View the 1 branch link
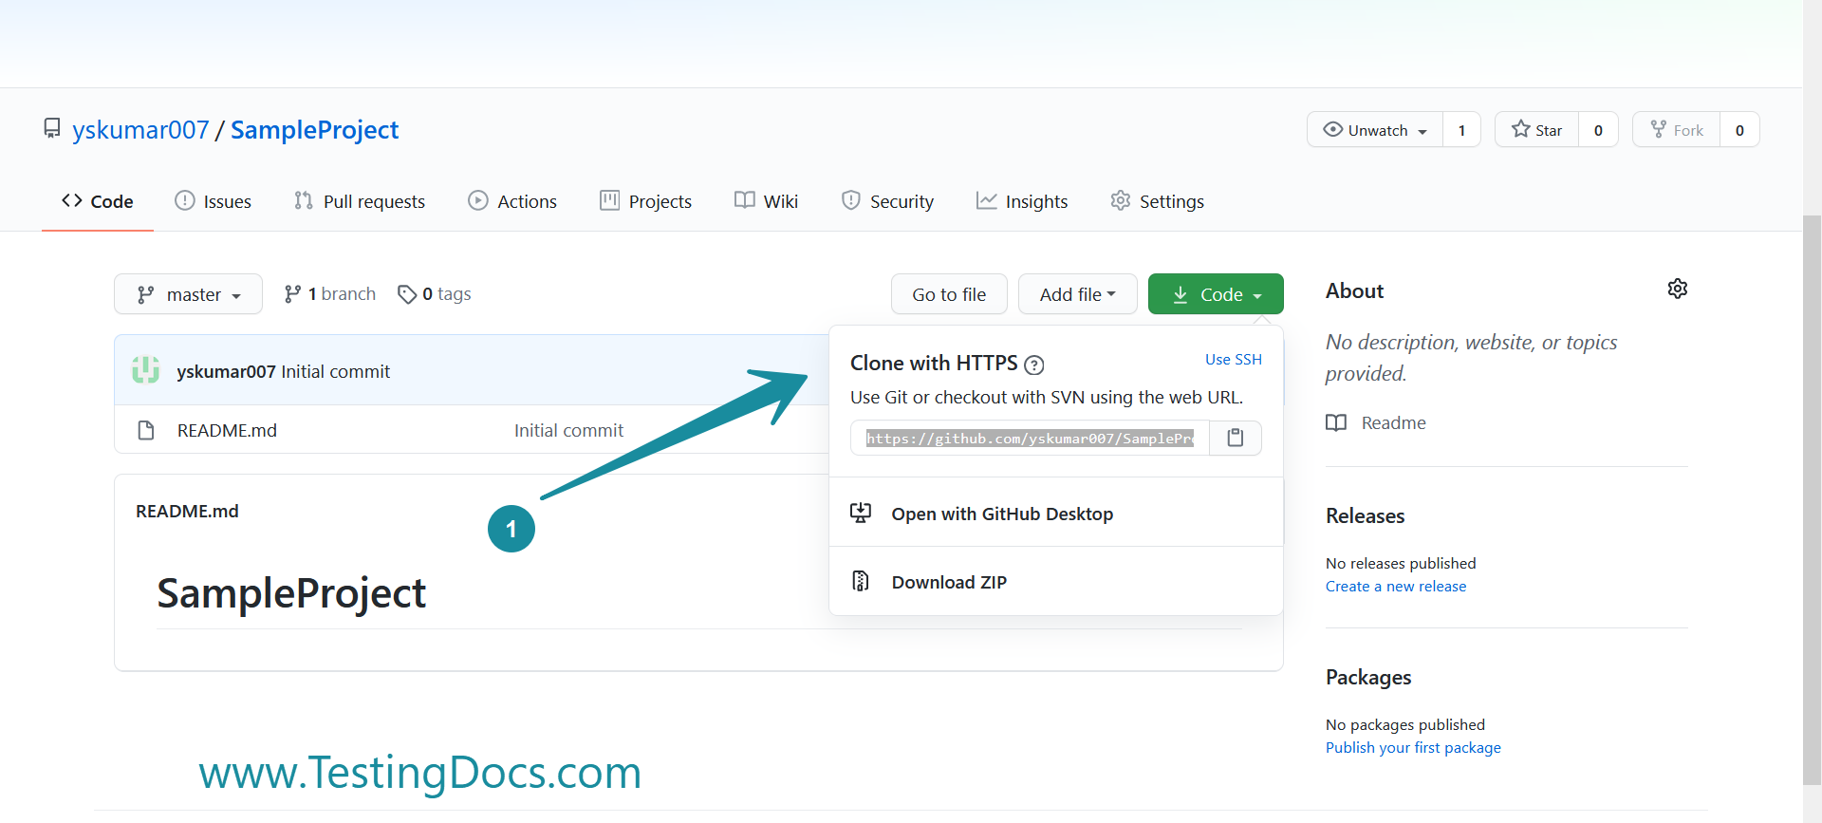 [x=330, y=294]
